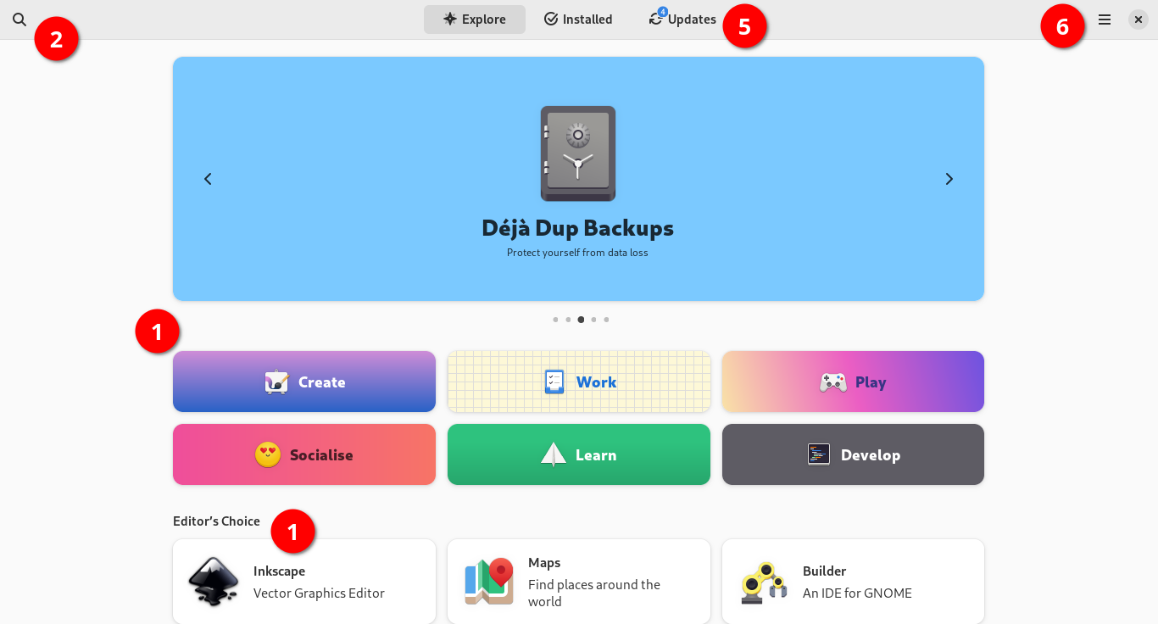Open the search magnifier icon
Image resolution: width=1158 pixels, height=624 pixels.
click(19, 19)
